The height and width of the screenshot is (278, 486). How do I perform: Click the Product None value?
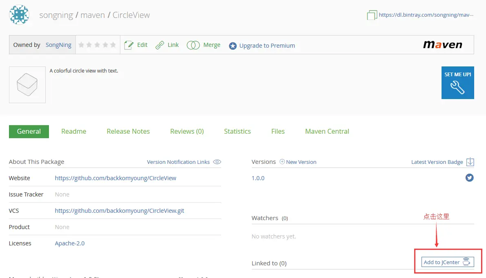pos(62,227)
